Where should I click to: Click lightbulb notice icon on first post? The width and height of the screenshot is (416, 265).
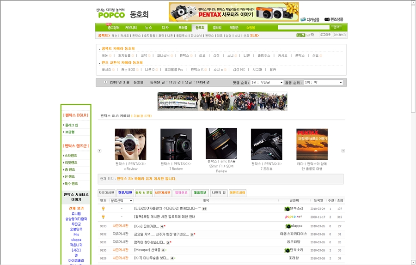tap(103, 209)
